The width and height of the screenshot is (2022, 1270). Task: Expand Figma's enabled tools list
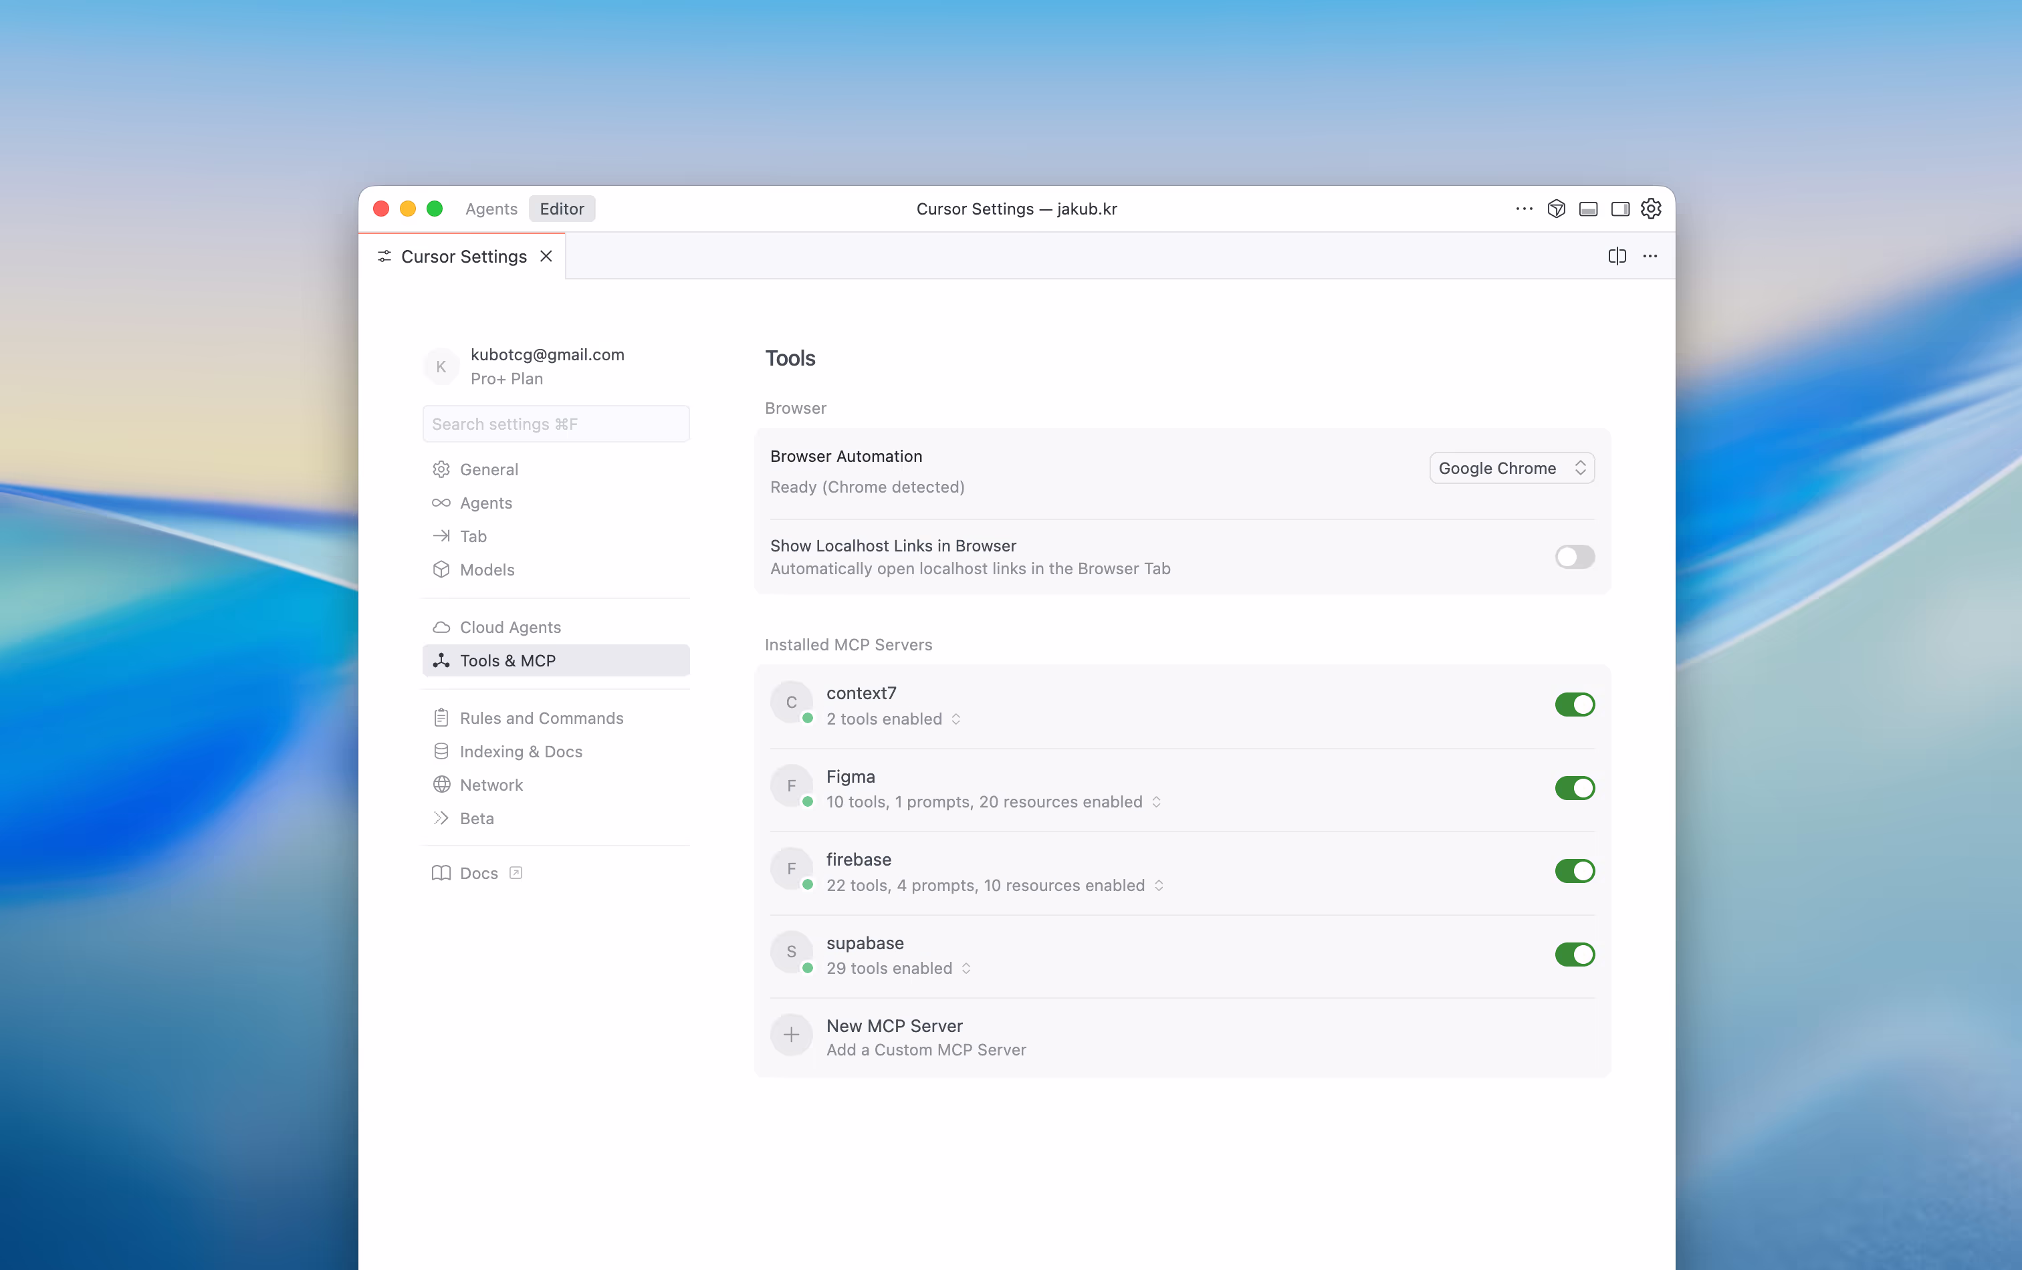coord(1156,803)
